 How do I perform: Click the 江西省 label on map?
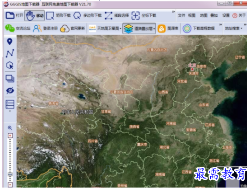[x=187, y=172]
